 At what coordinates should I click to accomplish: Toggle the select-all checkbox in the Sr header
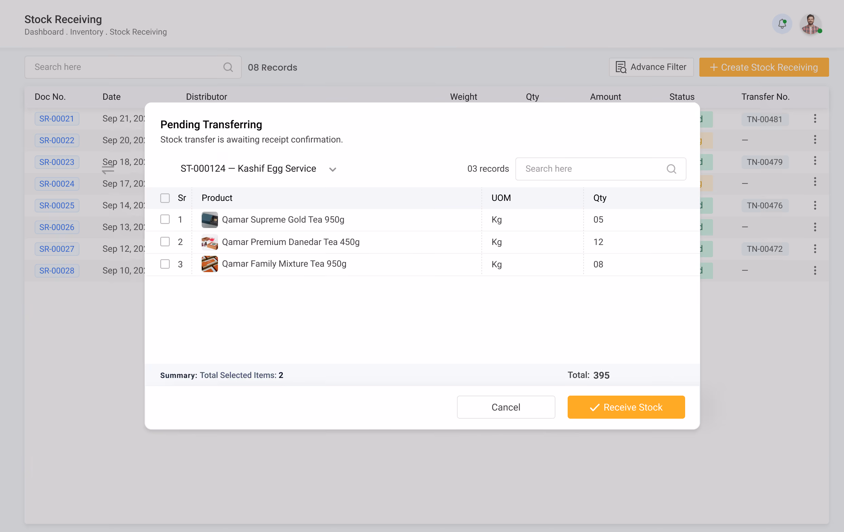click(x=165, y=198)
